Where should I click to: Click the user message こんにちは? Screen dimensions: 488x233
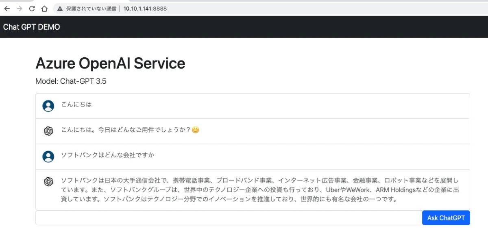click(x=76, y=105)
